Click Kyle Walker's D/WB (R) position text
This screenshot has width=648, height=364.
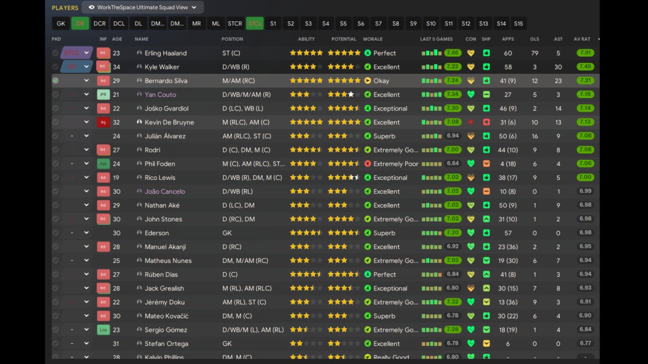coord(236,67)
